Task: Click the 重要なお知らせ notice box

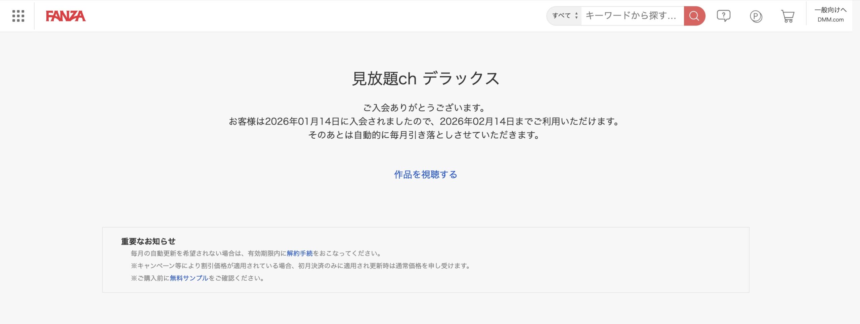Action: pos(149,241)
